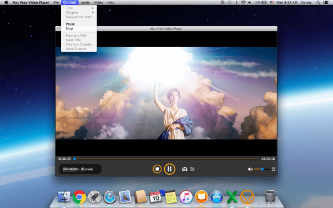
Task: Click the orange stop button
Action: click(157, 169)
